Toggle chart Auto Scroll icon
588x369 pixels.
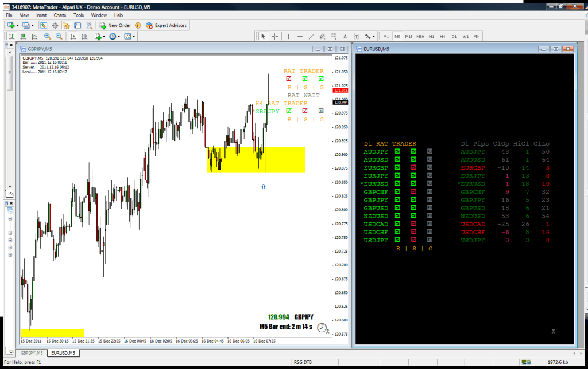point(73,36)
